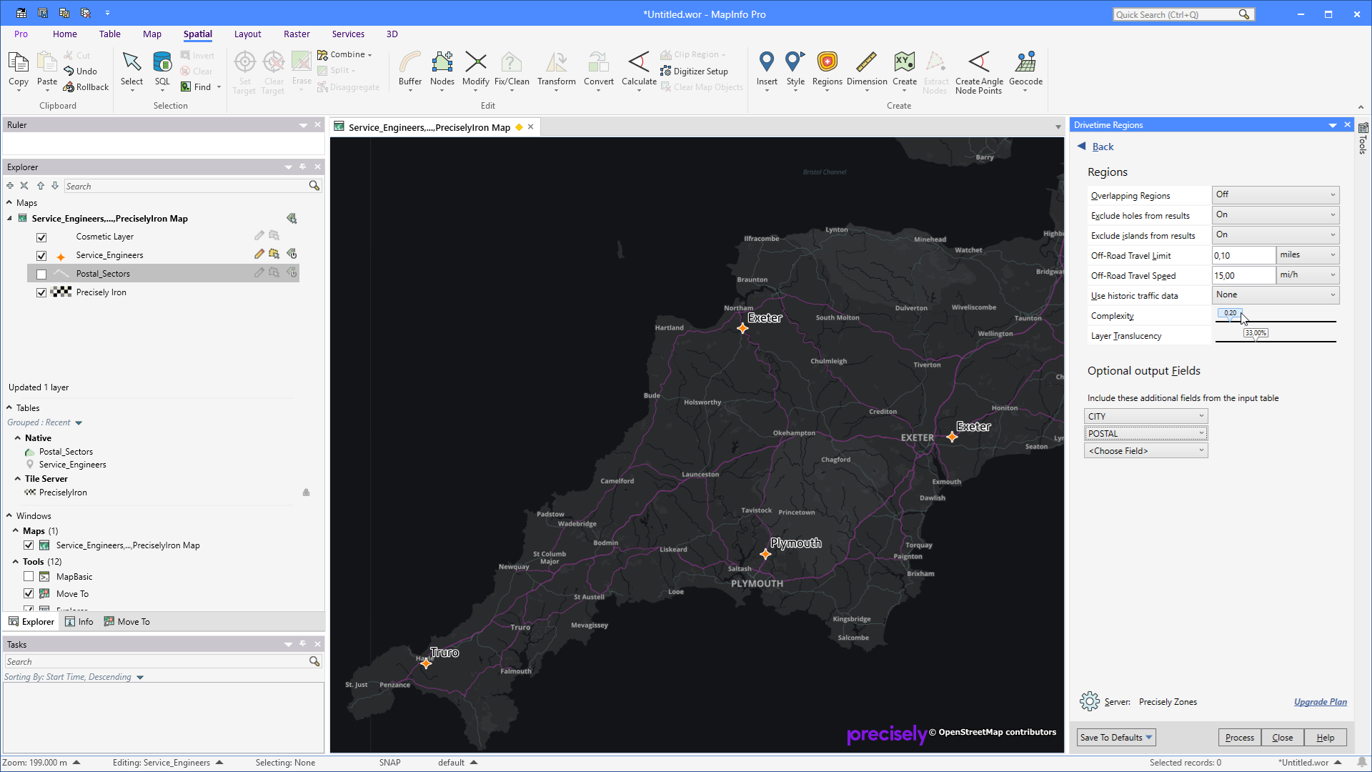1372x772 pixels.
Task: Uncheck the Move To tool checkbox
Action: (29, 594)
